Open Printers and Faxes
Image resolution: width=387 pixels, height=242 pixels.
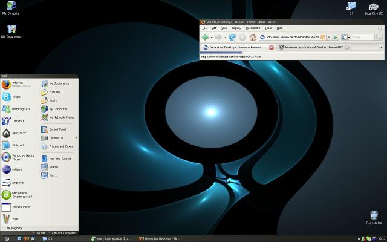[x=57, y=146]
